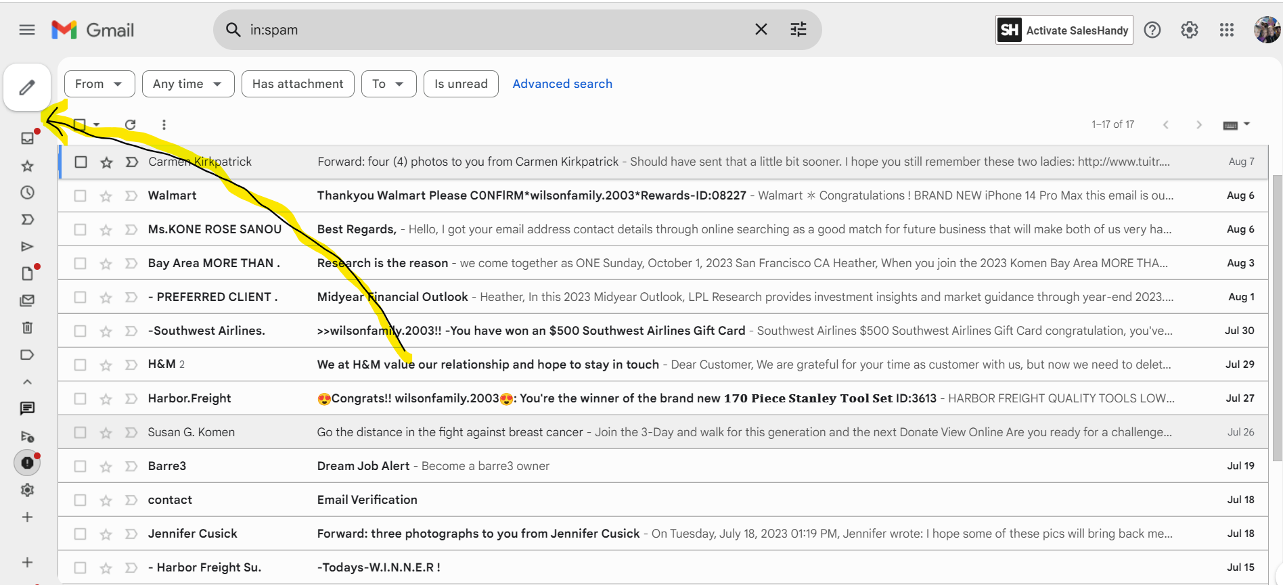This screenshot has width=1283, height=585.
Task: Open the Trash bin folder
Action: click(x=27, y=327)
